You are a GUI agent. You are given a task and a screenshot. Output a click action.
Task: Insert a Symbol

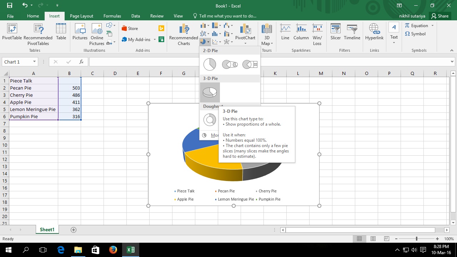pyautogui.click(x=415, y=34)
